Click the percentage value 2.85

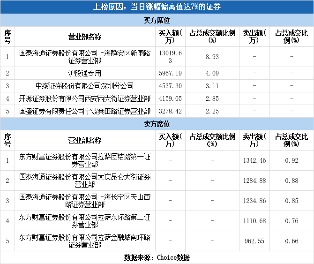point(212,98)
